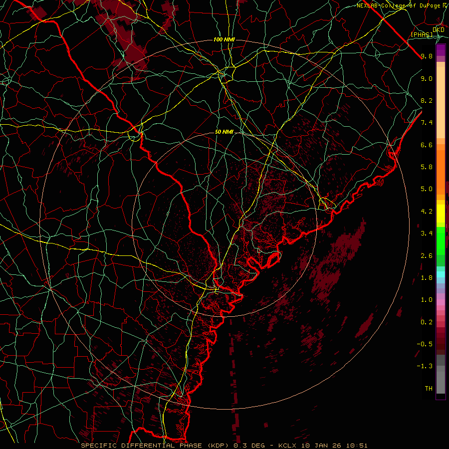Click the 10 JAN 26 date text
Screen dimensions: 449x449
[320, 446]
